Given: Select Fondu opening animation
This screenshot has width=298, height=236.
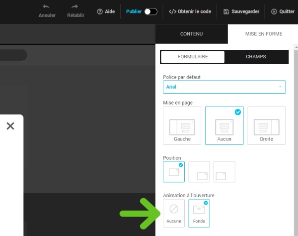Looking at the screenshot, I should (199, 213).
